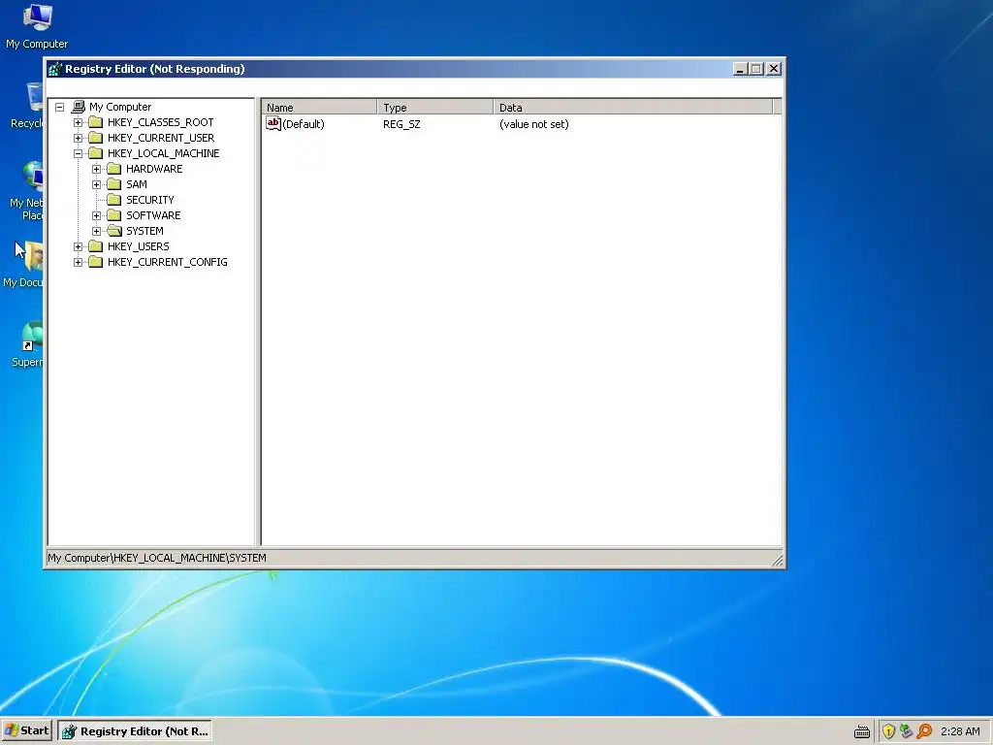Click the REG_SZ type cell

(401, 124)
